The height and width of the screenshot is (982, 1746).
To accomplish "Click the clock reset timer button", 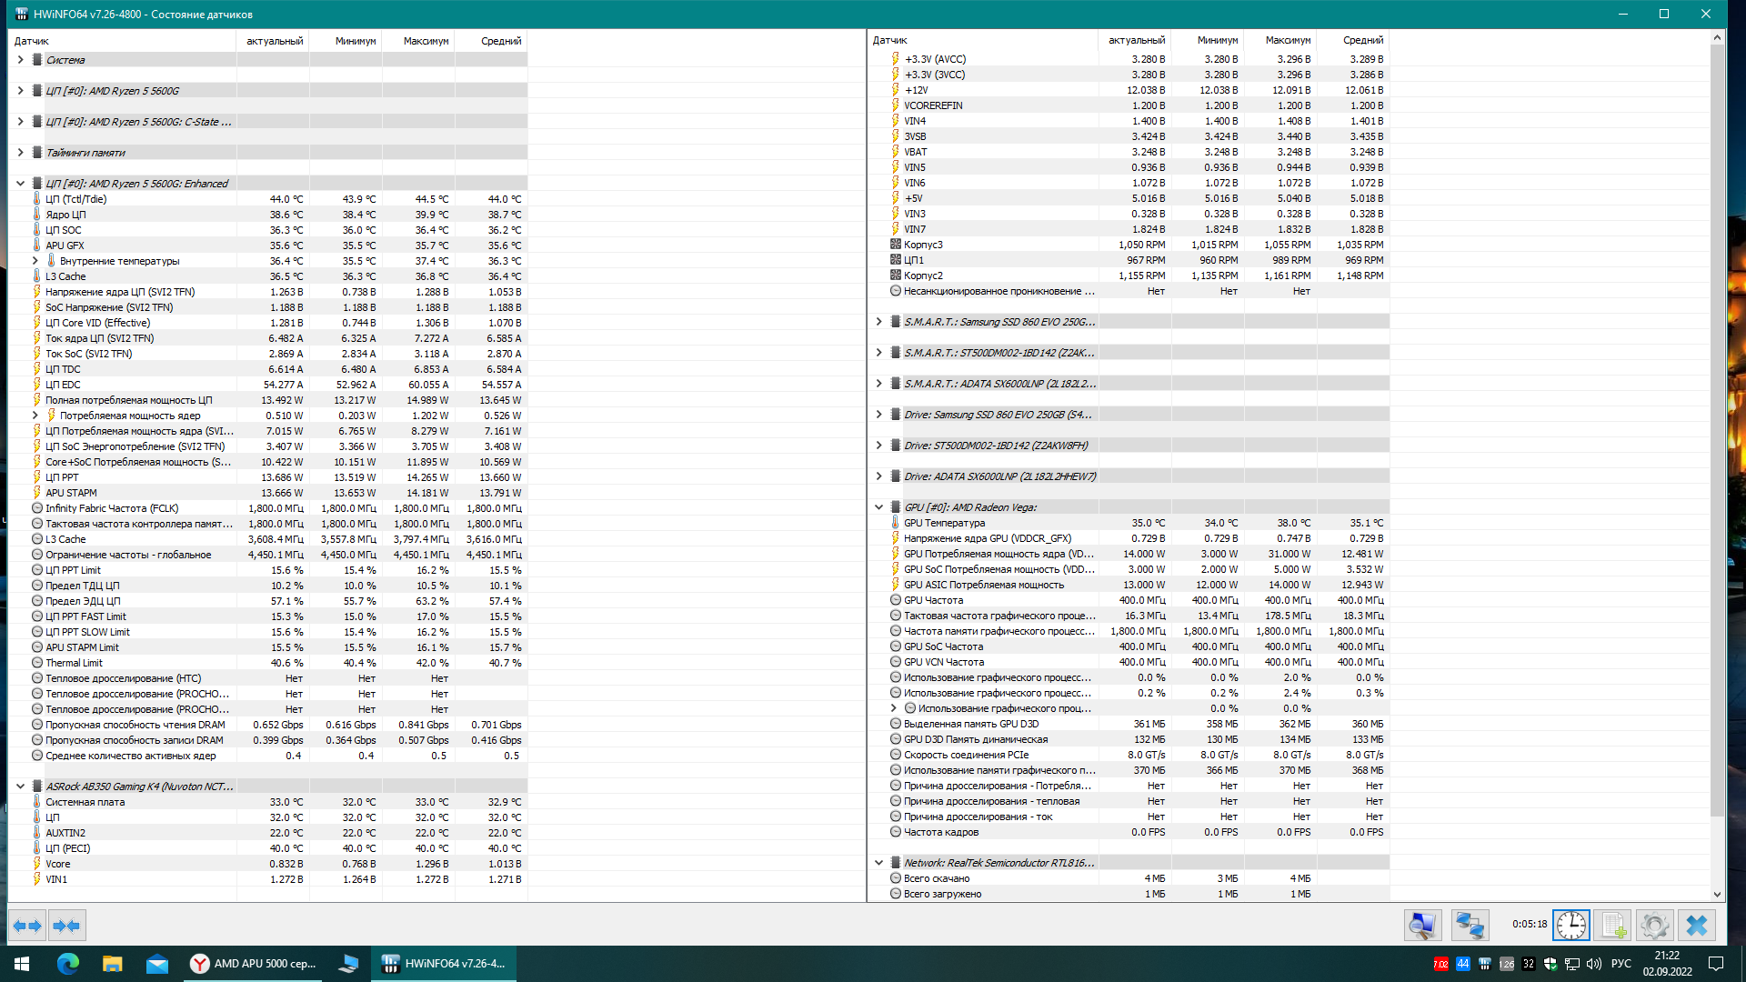I will click(x=1570, y=926).
